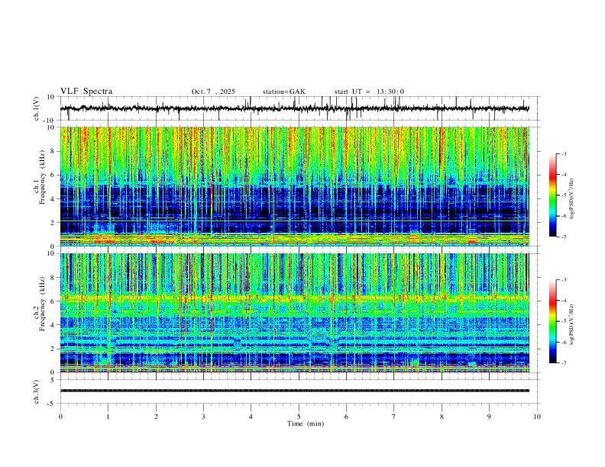This screenshot has width=605, height=467.
Task: Click the upper PSD color bar
Action: pyautogui.click(x=552, y=195)
